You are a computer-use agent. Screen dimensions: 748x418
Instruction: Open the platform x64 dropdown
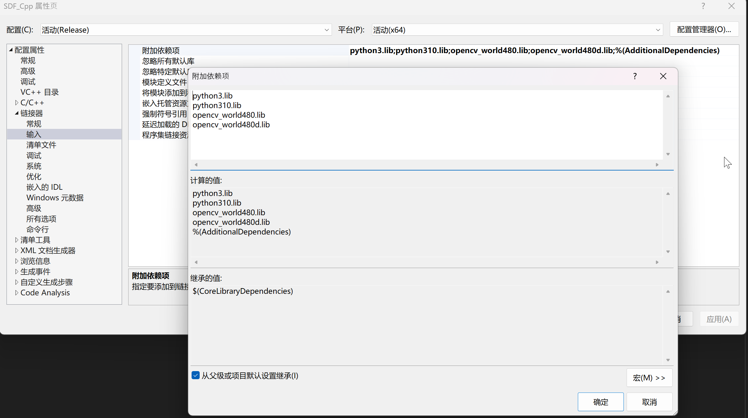[x=658, y=30]
